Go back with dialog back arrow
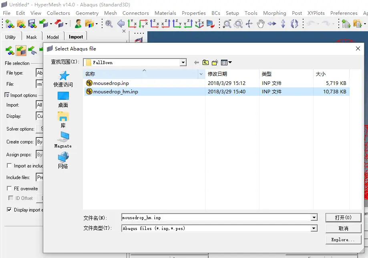Image resolution: width=368 pixels, height=258 pixels. 197,62
